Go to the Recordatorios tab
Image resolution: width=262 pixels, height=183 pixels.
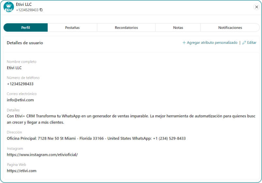point(126,28)
